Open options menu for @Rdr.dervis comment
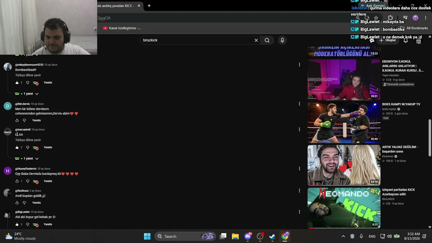Image resolution: width=432 pixels, height=243 pixels. (299, 104)
